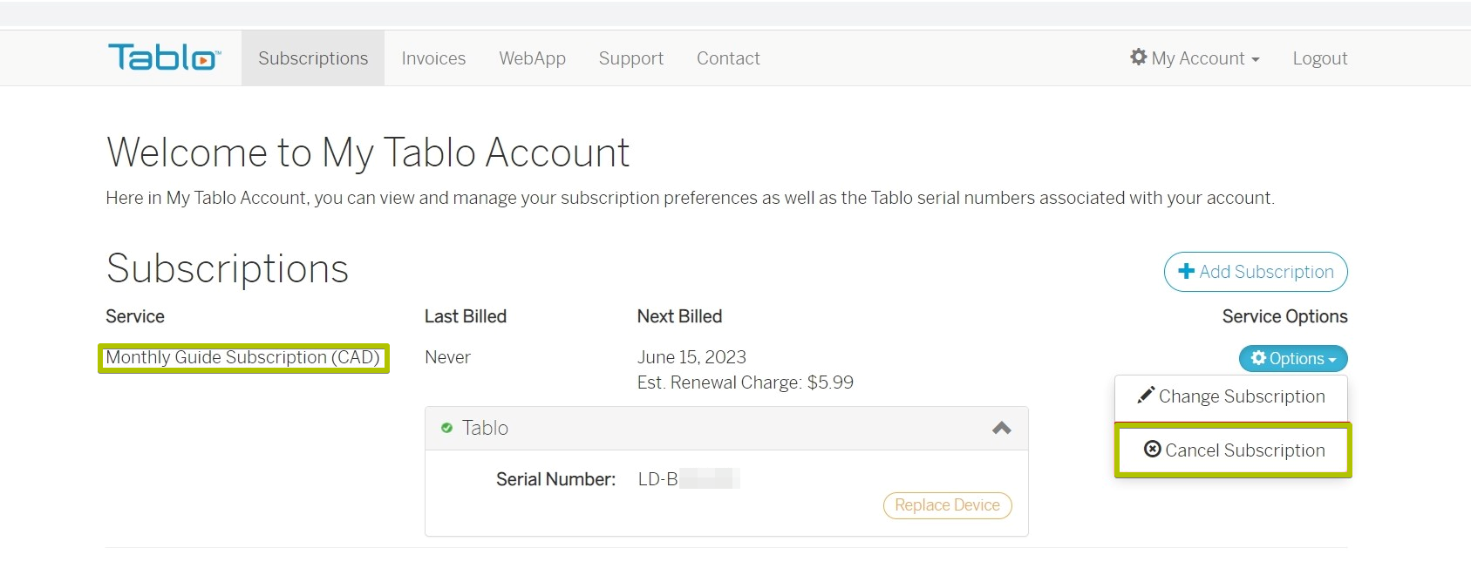The width and height of the screenshot is (1471, 582).
Task: Open the Support page
Action: coord(630,58)
